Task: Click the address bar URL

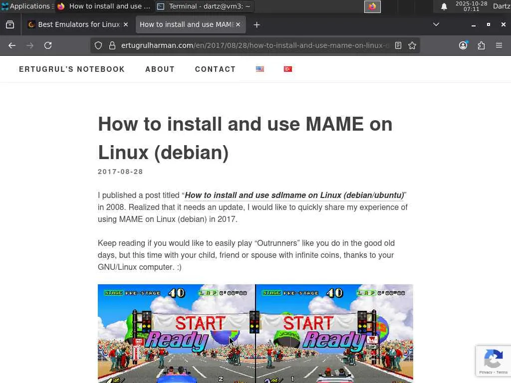Action: [x=254, y=45]
